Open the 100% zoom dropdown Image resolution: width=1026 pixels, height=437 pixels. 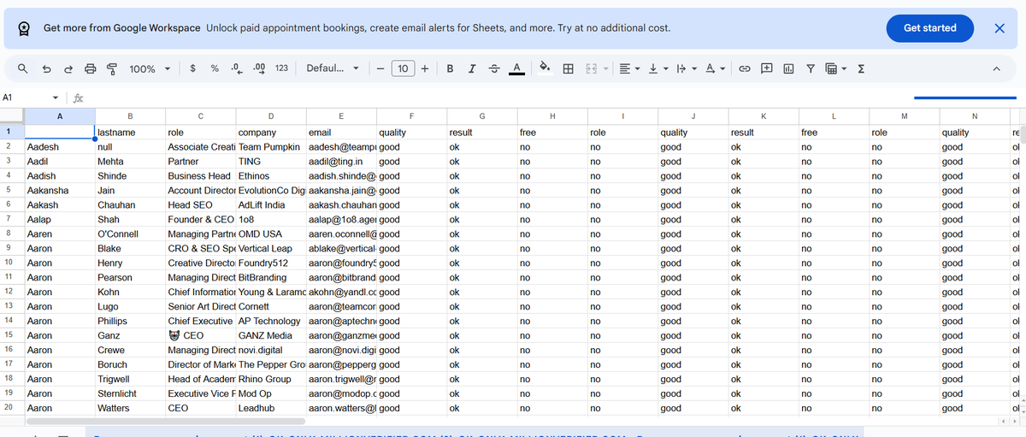coord(150,68)
